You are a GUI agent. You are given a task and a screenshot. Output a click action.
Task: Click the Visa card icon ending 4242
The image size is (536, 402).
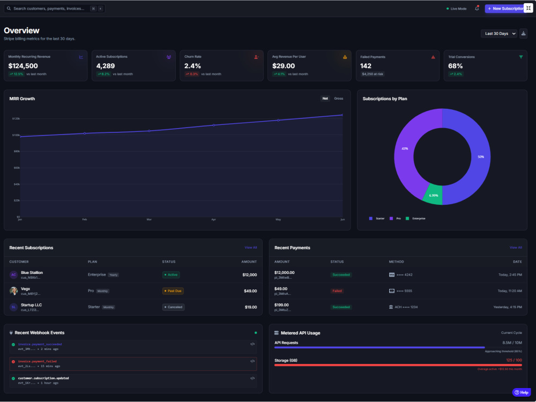pos(392,275)
